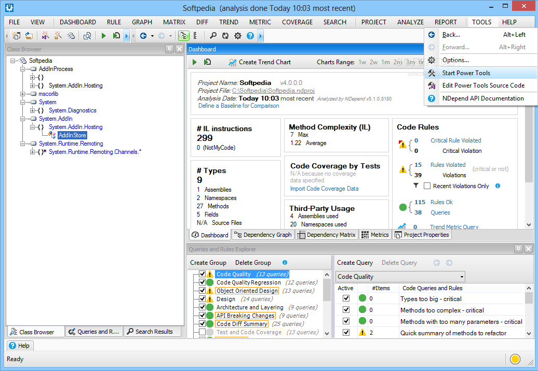Click the blue Help question mark toolbar icon

pyautogui.click(x=250, y=36)
